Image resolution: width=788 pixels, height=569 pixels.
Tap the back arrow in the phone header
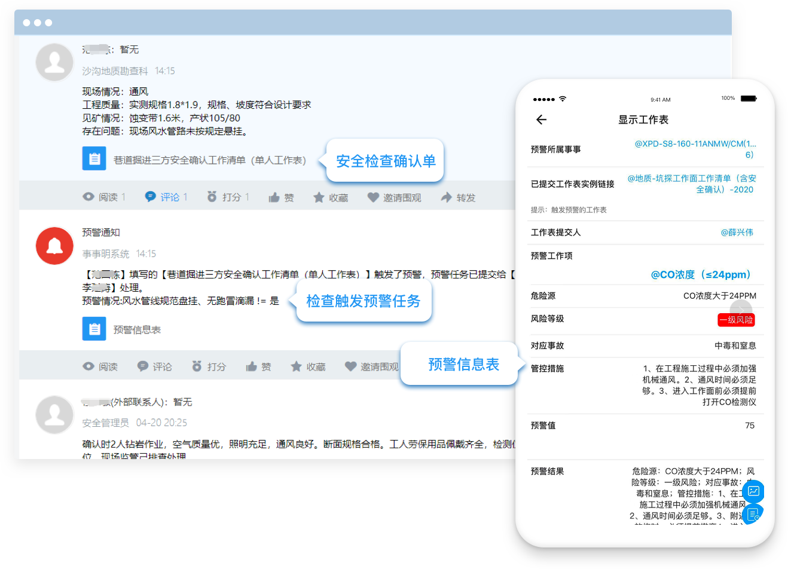(541, 120)
